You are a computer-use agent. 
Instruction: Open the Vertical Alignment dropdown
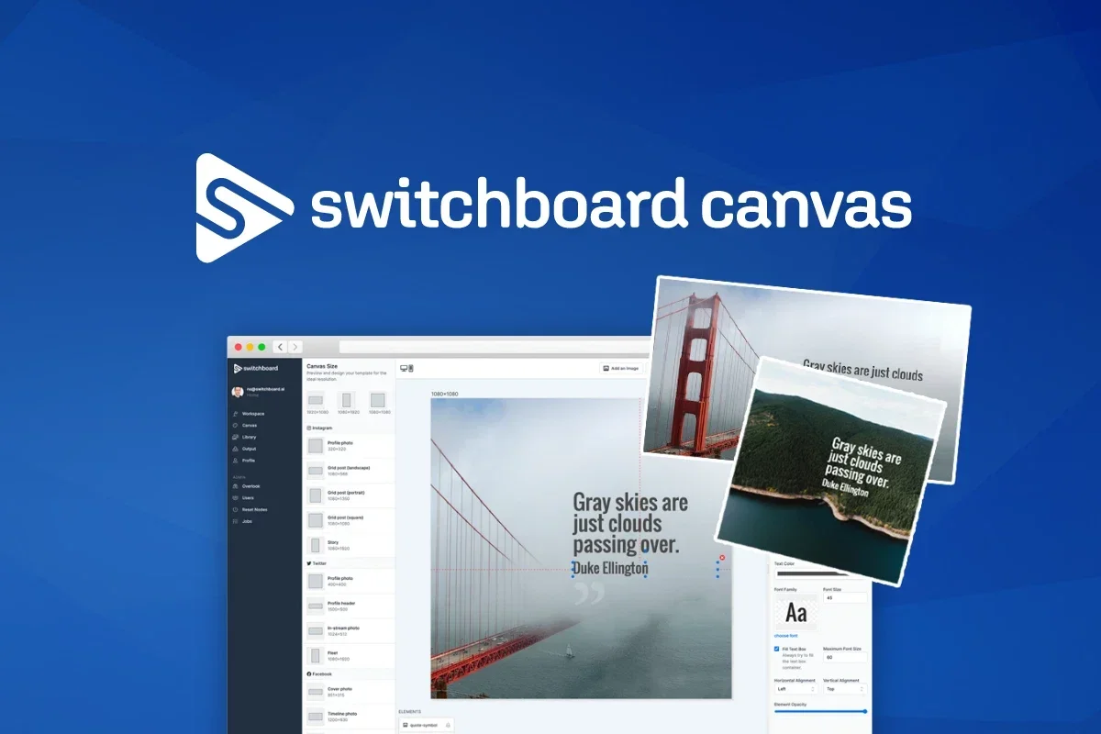click(843, 688)
